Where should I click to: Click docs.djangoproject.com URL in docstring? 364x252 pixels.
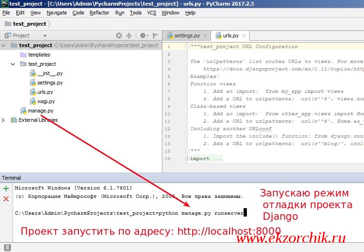pos(283,69)
